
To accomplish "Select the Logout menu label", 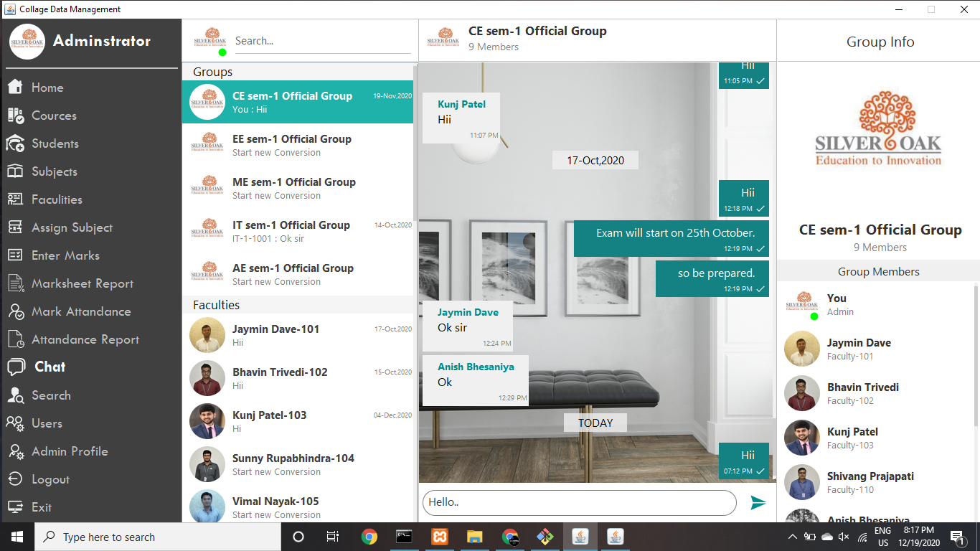I will click(x=50, y=479).
